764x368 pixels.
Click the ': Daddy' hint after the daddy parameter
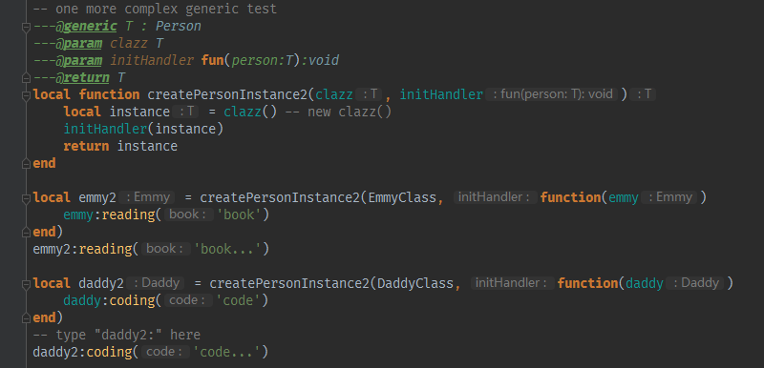[696, 283]
